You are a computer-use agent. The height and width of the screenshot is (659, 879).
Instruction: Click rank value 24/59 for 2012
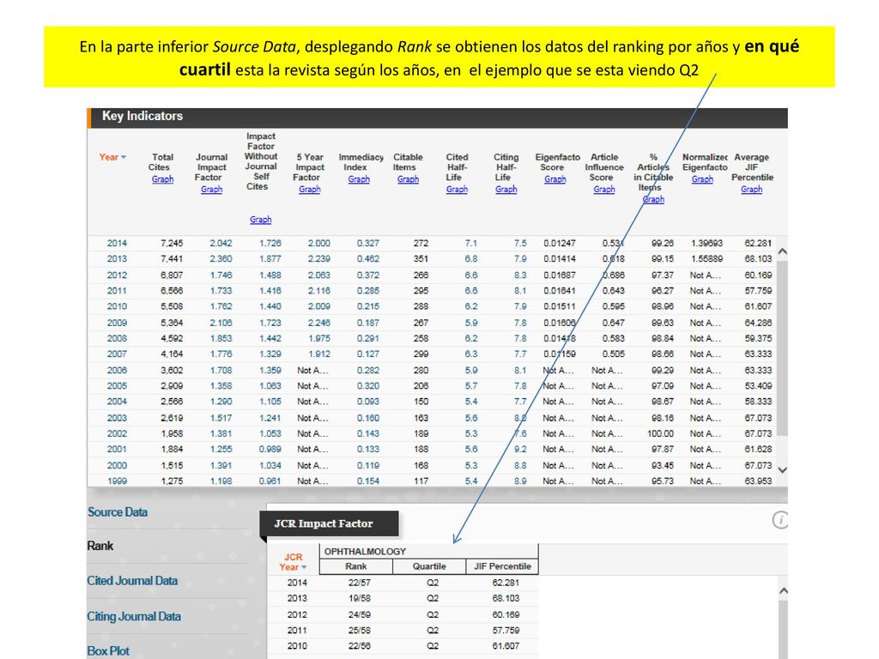pos(360,614)
